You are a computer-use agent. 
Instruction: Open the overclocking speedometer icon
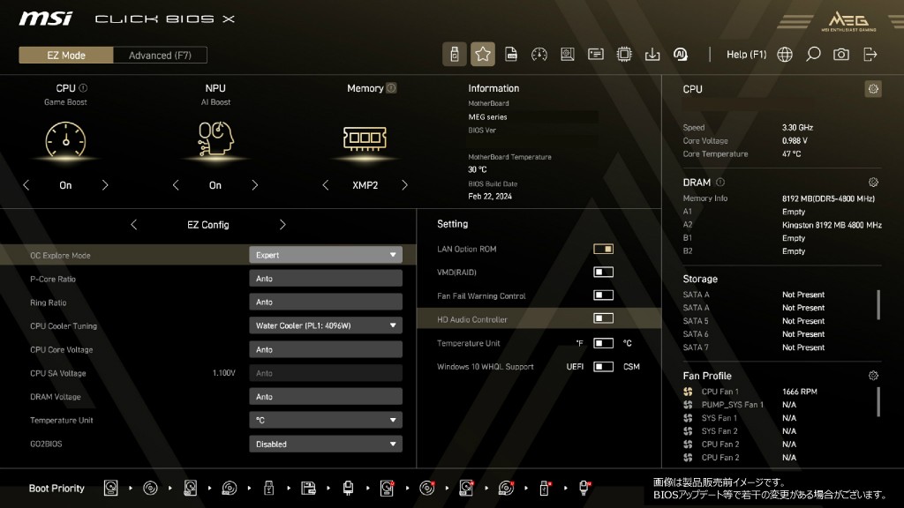coord(539,55)
